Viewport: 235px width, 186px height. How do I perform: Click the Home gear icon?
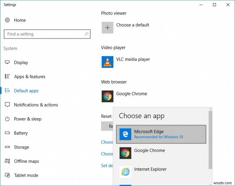7,20
